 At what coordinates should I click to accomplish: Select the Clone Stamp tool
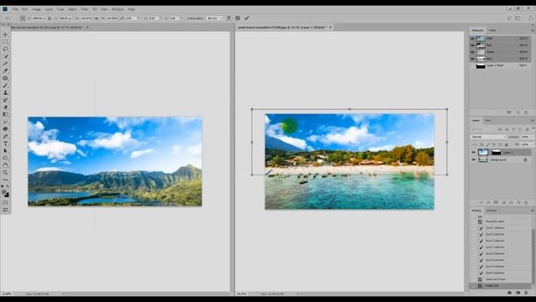click(x=5, y=92)
